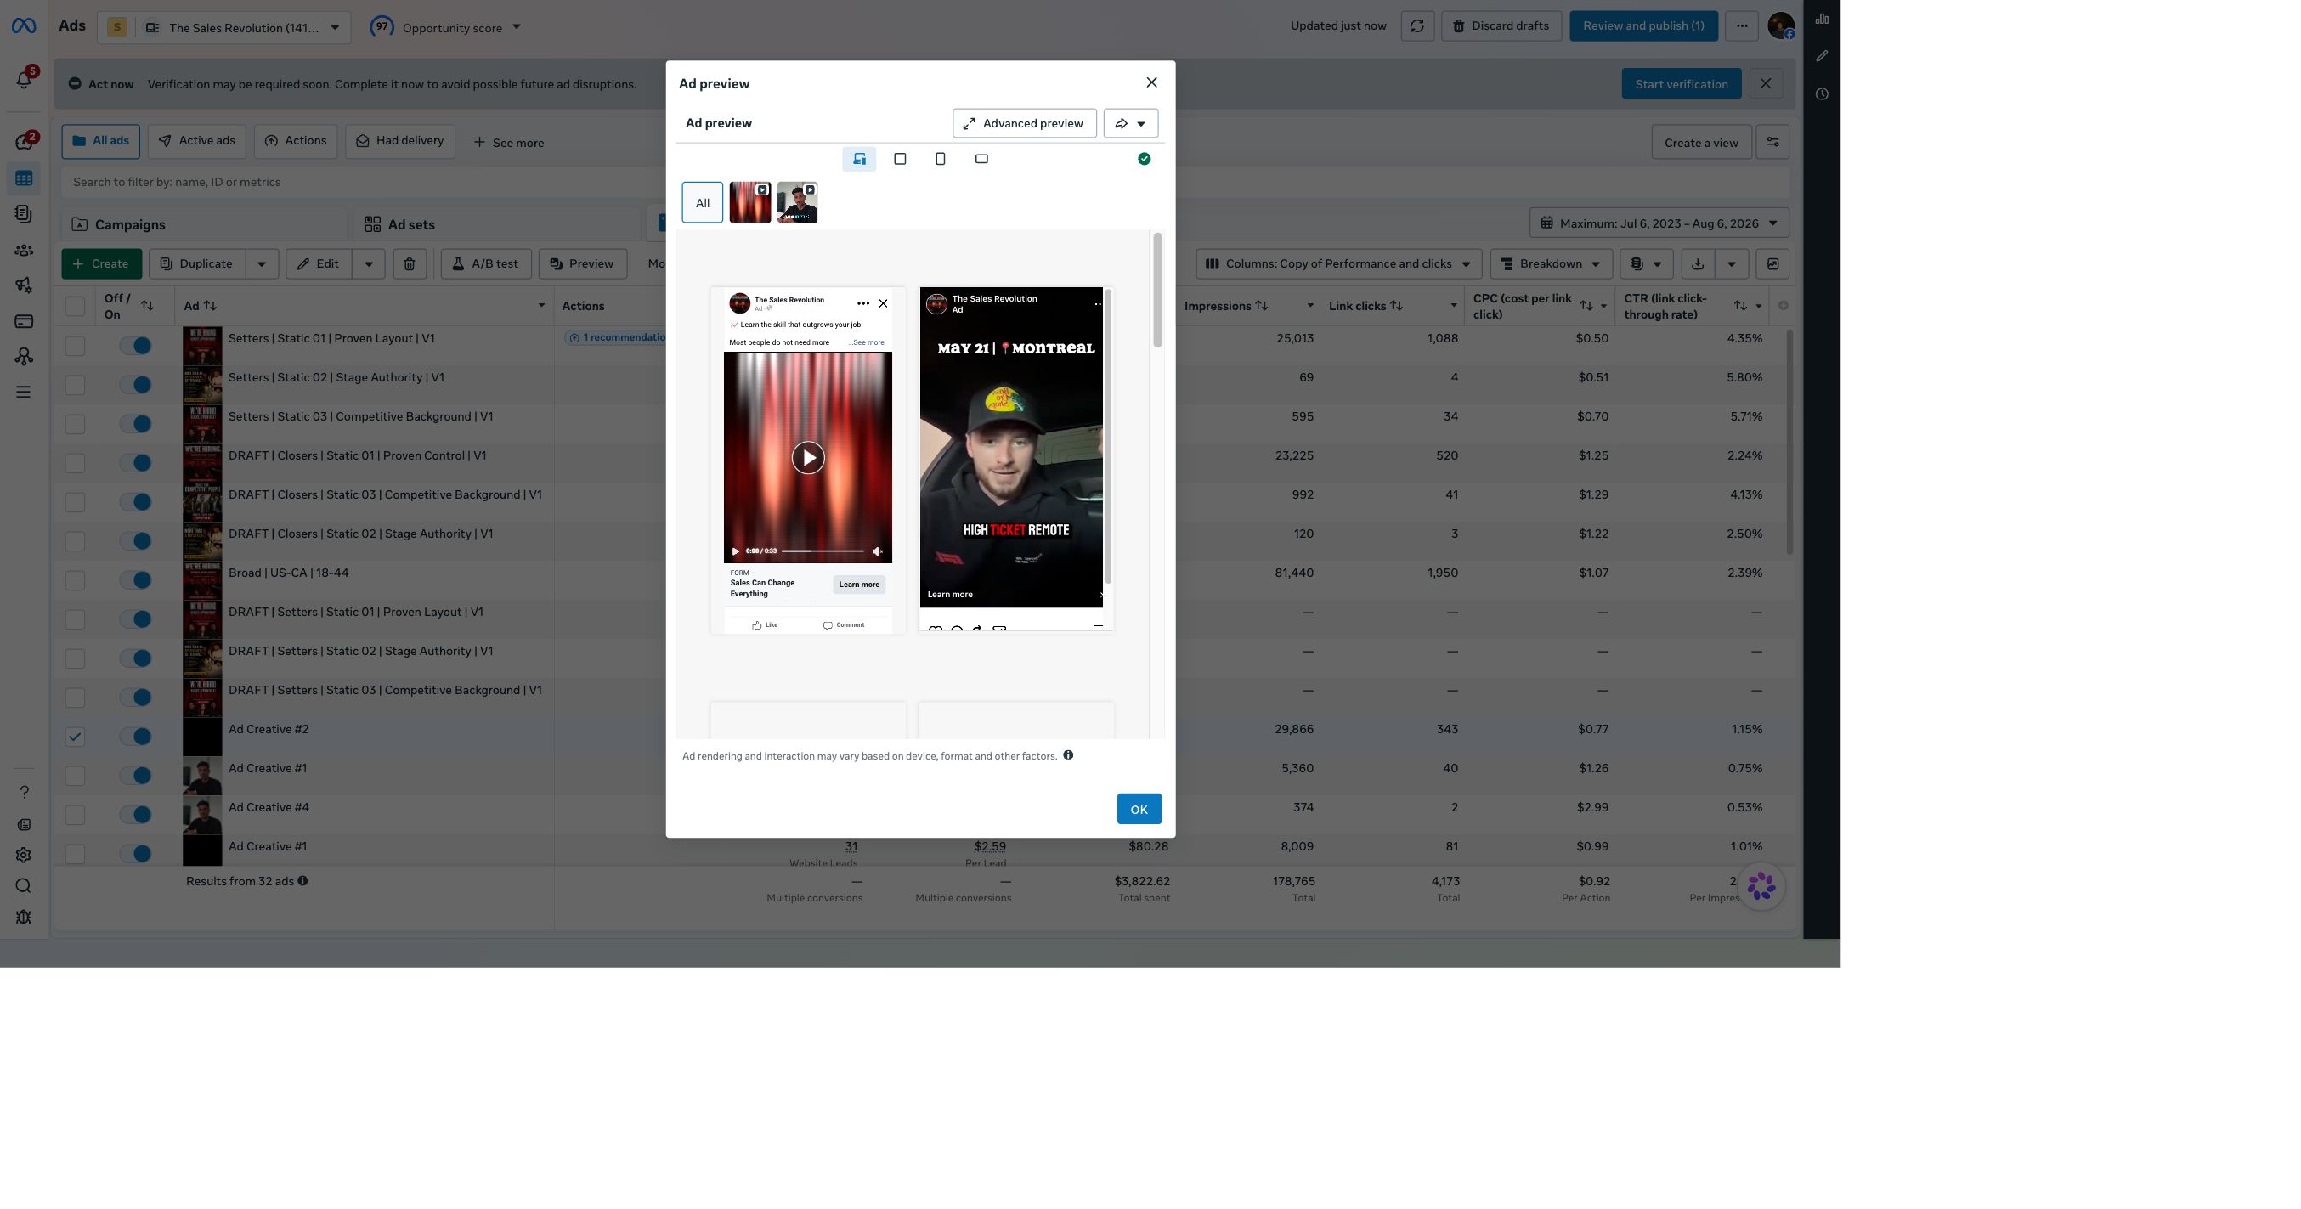Screen dimensions: 2301x1209
Task: Open the export options dropdown arrow
Action: (x=1731, y=263)
